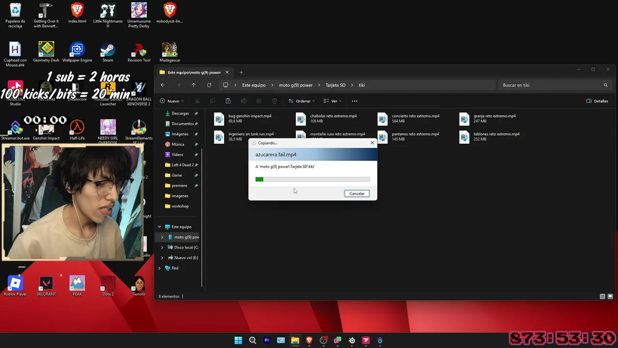Go back using the Explorer back arrow
The height and width of the screenshot is (348, 618).
163,85
